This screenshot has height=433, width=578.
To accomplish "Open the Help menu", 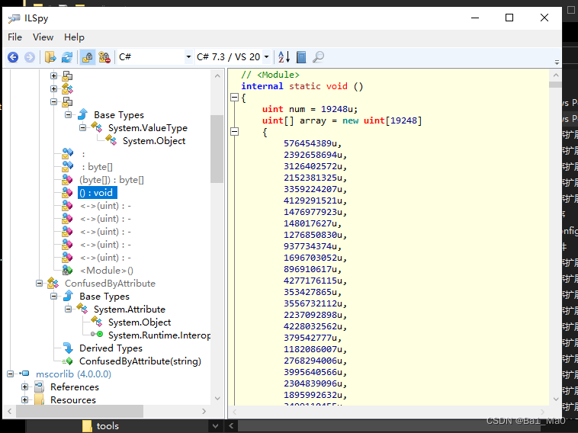I will click(x=74, y=37).
